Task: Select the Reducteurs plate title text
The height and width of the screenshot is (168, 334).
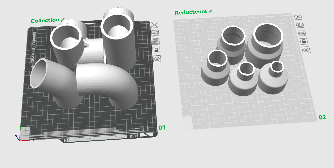Action: click(191, 12)
